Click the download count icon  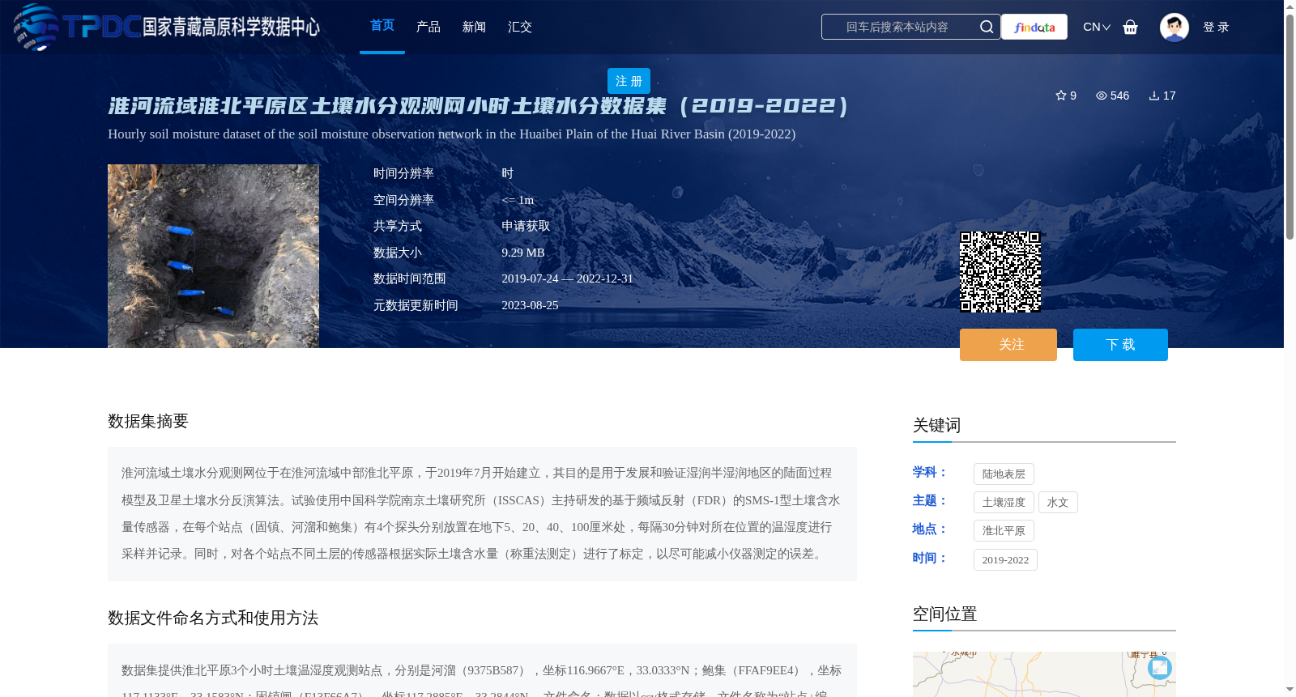coord(1154,96)
